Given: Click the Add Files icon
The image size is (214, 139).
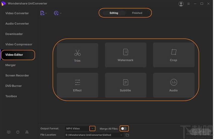Looking at the screenshot, I should coord(42,13).
